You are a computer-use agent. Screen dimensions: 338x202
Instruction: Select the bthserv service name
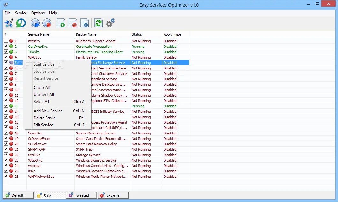[34, 41]
